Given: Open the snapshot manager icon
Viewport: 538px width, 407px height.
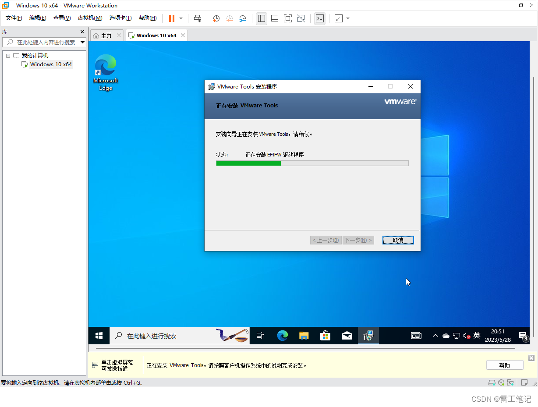Looking at the screenshot, I should (x=243, y=18).
